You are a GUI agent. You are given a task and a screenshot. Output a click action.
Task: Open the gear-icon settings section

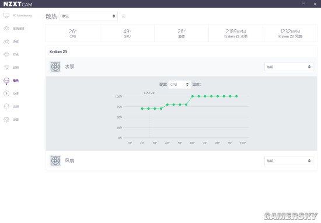tap(11, 120)
